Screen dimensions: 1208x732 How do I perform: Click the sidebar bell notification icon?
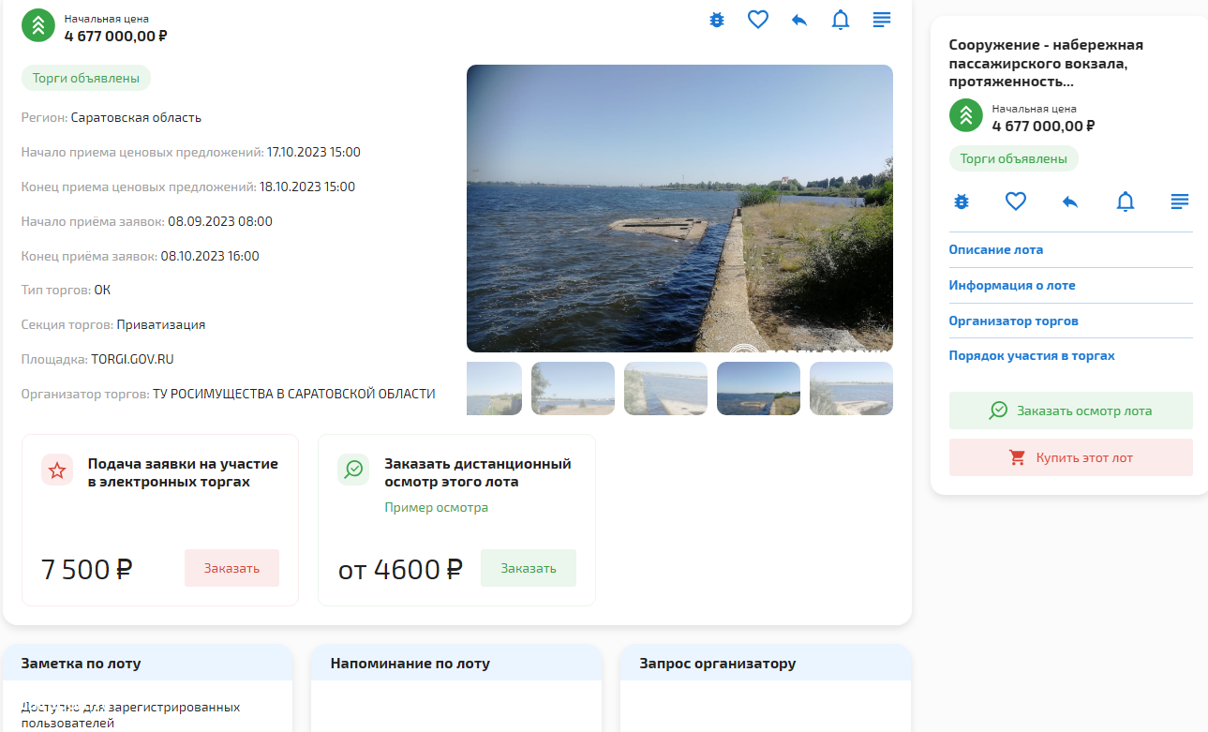point(1126,201)
